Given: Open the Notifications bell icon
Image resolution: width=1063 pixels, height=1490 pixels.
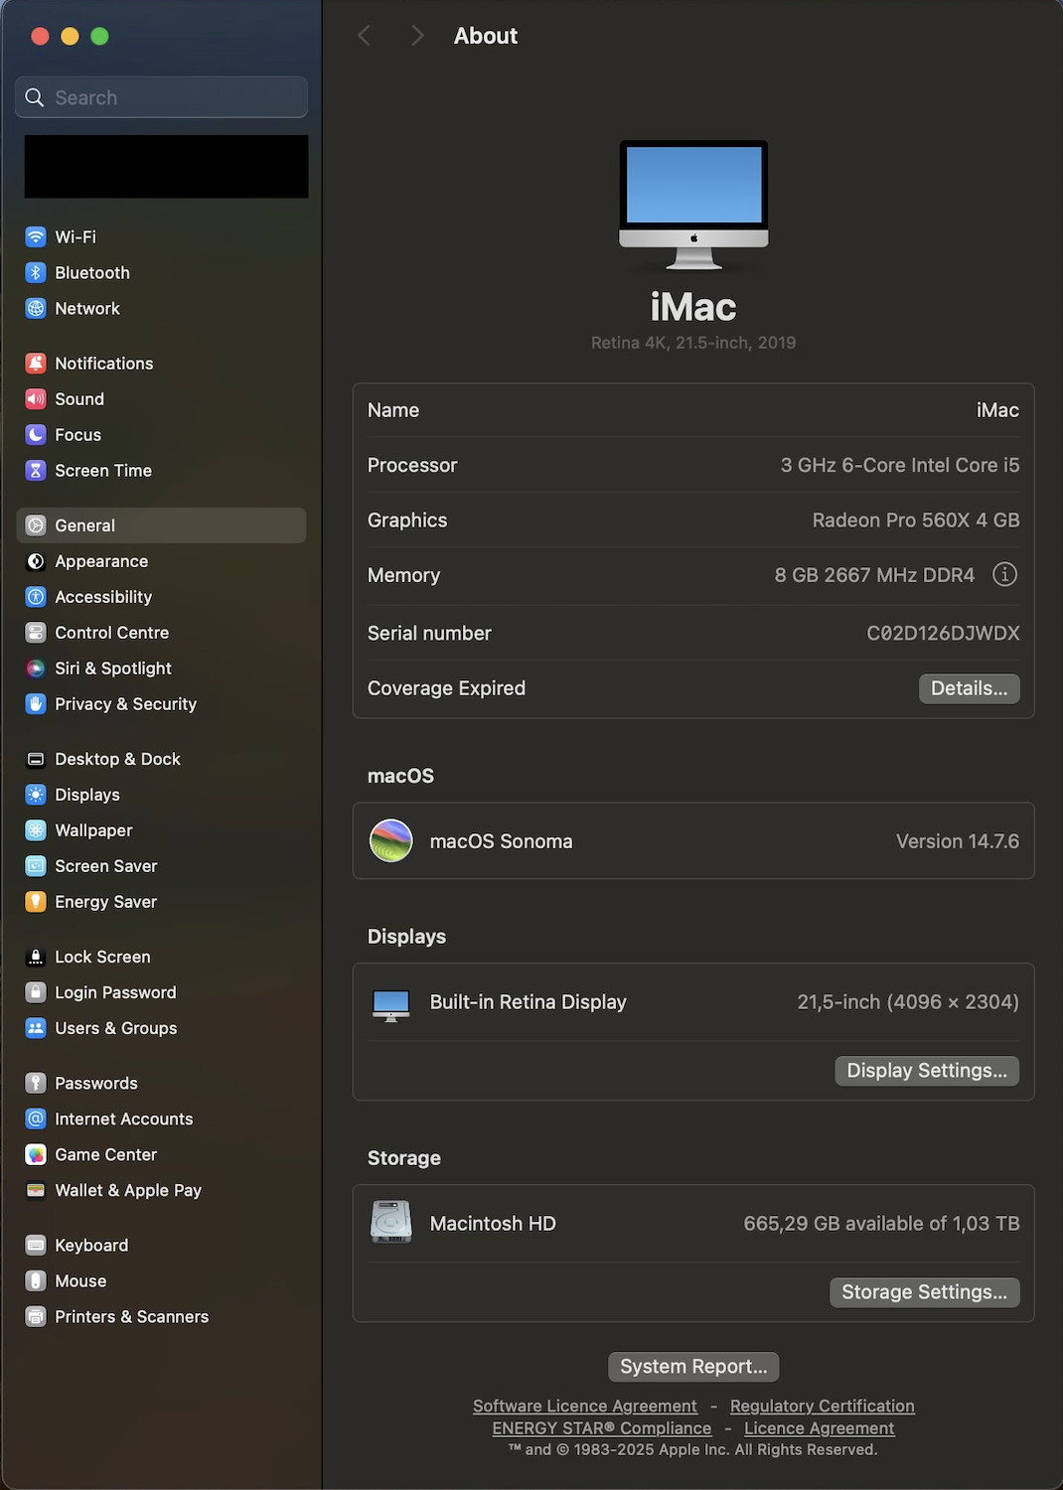Looking at the screenshot, I should point(36,363).
